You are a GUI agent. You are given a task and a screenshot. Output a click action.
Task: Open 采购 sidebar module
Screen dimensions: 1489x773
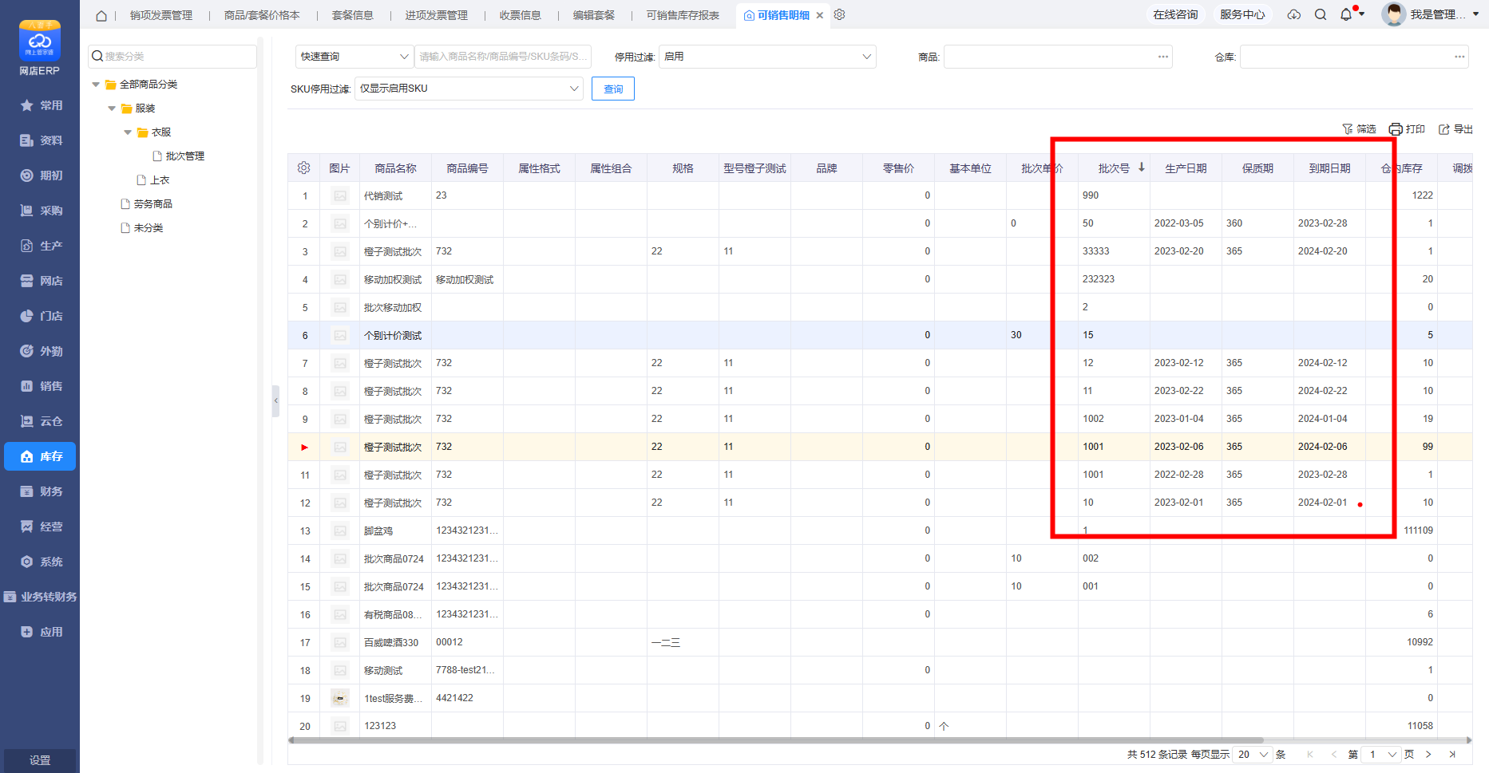tap(40, 211)
